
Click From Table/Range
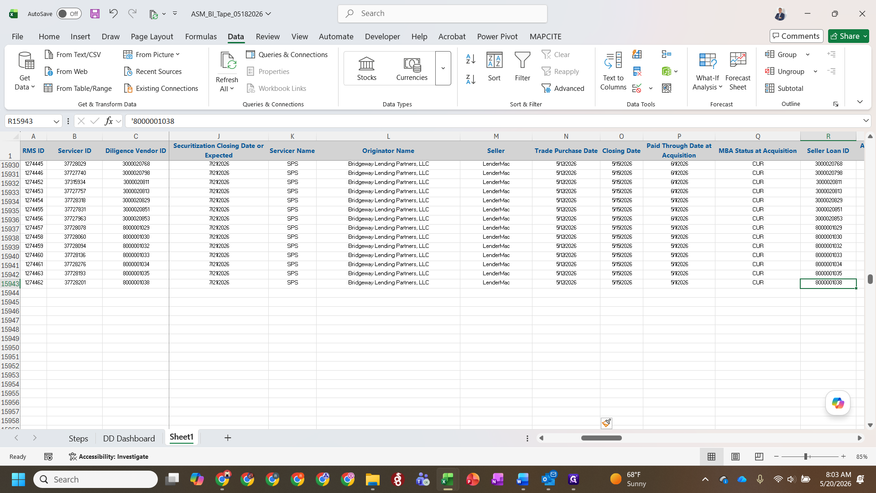[78, 88]
